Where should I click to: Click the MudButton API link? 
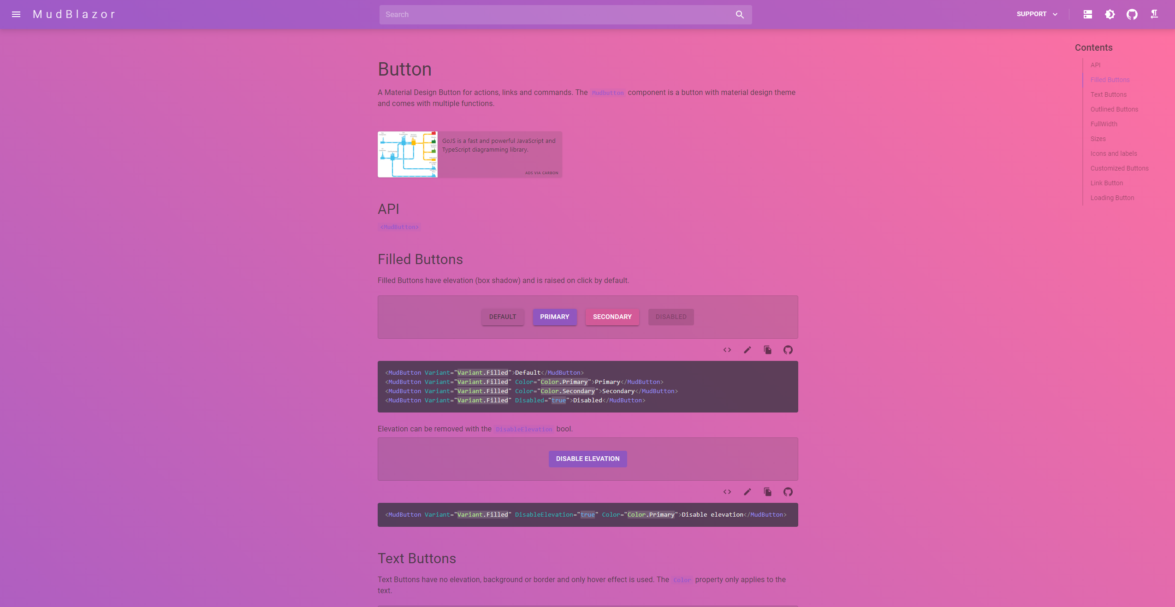point(399,227)
